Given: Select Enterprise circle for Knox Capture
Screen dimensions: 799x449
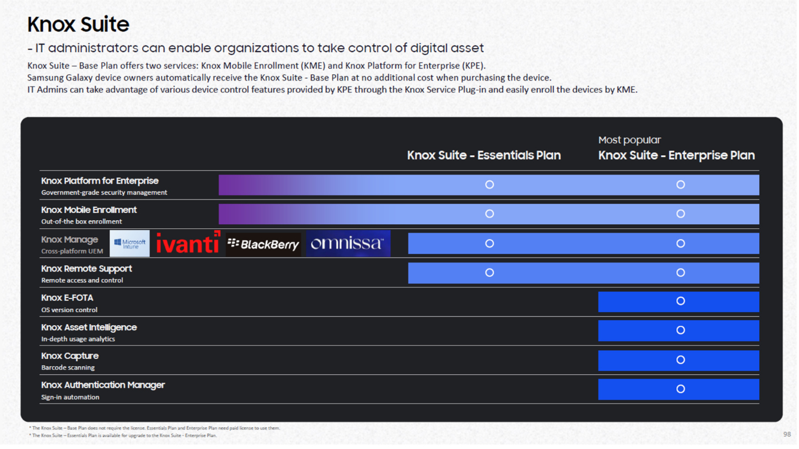Looking at the screenshot, I should point(680,360).
